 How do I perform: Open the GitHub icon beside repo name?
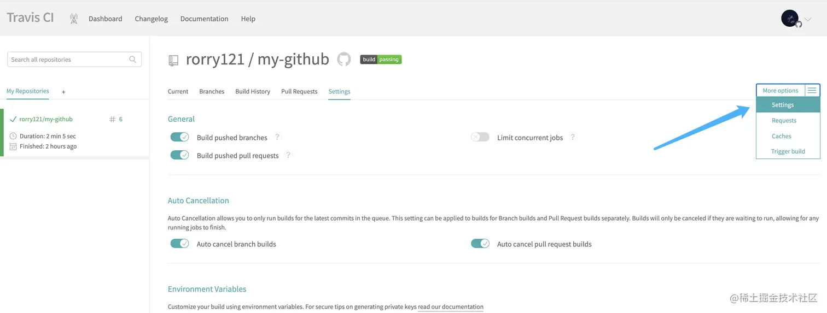point(344,59)
